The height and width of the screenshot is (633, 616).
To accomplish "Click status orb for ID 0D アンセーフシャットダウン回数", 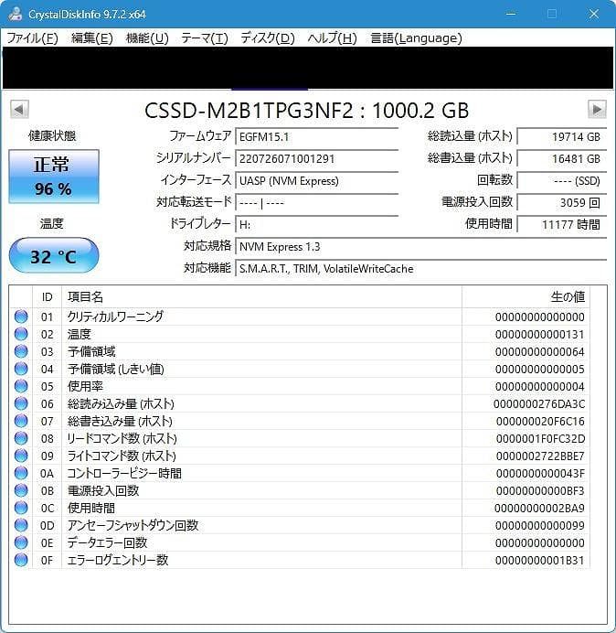I will [x=21, y=525].
